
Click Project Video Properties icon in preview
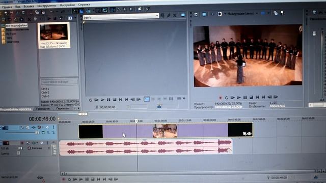point(196,14)
